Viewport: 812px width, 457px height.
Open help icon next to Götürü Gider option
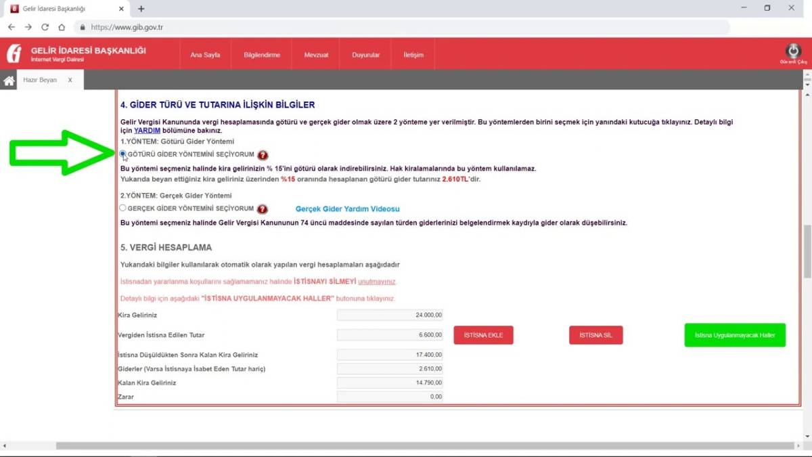[263, 155]
